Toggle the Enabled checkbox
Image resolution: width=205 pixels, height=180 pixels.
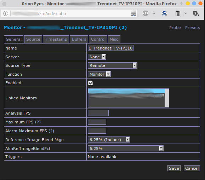click(x=91, y=83)
